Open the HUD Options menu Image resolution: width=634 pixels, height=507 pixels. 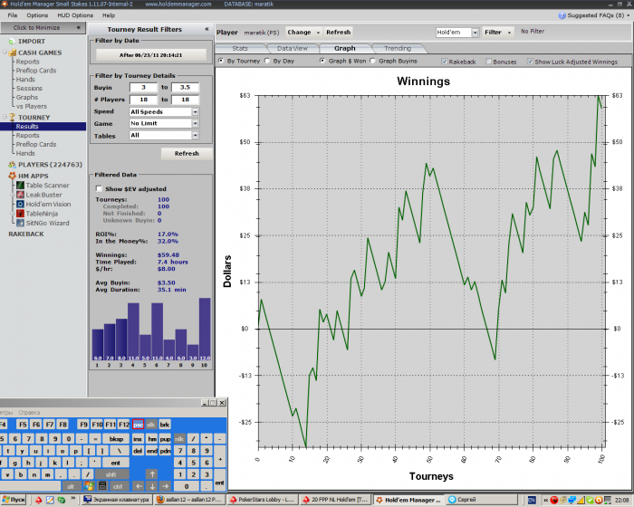pos(75,15)
